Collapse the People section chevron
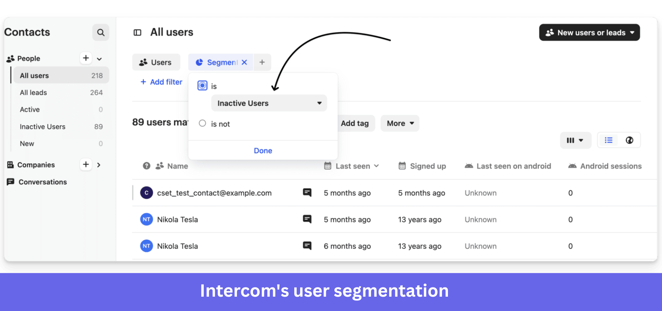The width and height of the screenshot is (662, 311). coord(99,59)
